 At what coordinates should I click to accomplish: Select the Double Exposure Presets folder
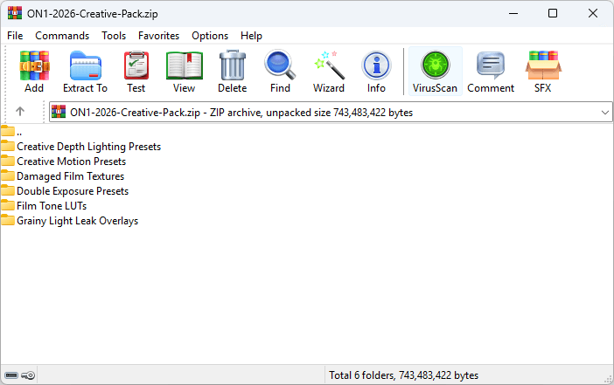65,191
